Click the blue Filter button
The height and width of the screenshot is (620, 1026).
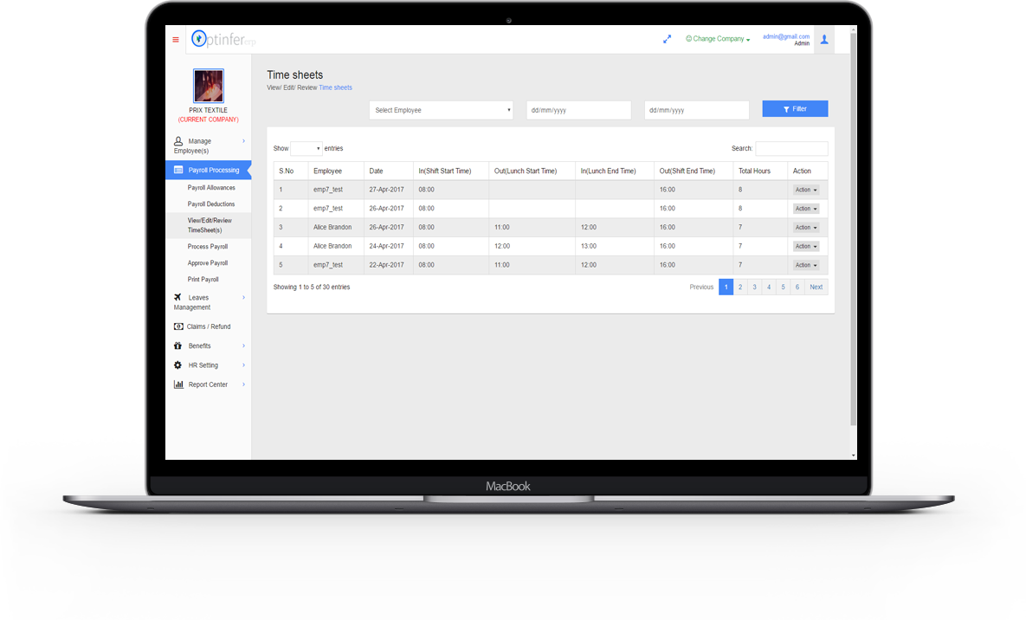tap(795, 109)
